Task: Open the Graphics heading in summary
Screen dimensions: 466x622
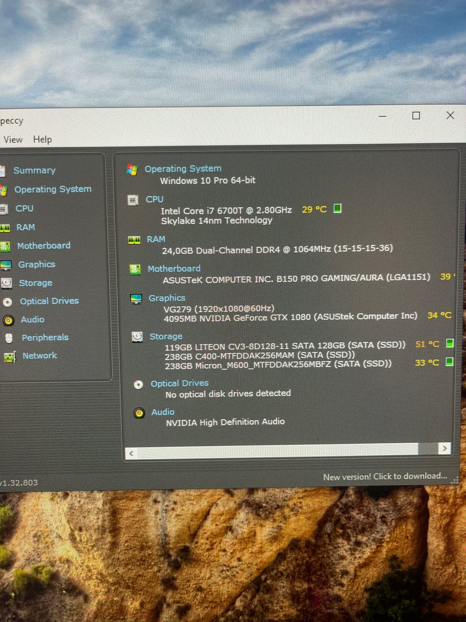Action: click(x=166, y=298)
